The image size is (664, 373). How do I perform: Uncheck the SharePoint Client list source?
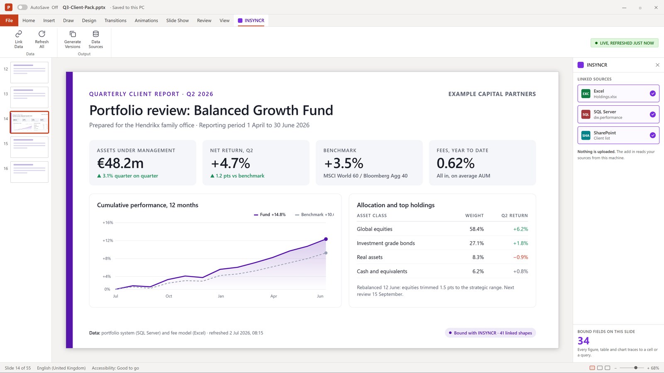[652, 135]
